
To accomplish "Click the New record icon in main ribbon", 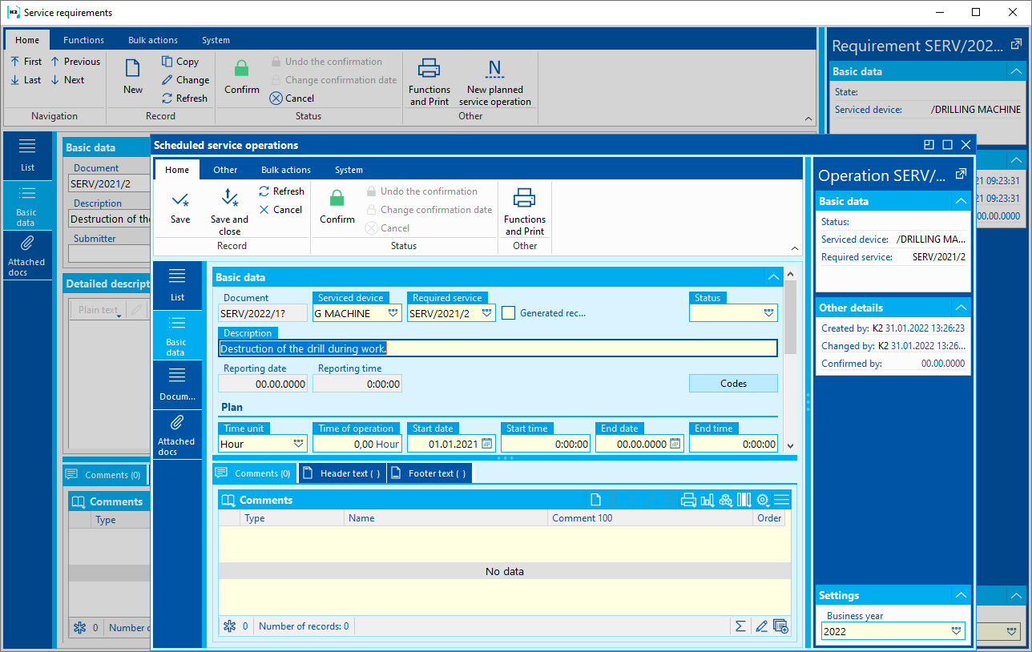I will pos(133,76).
